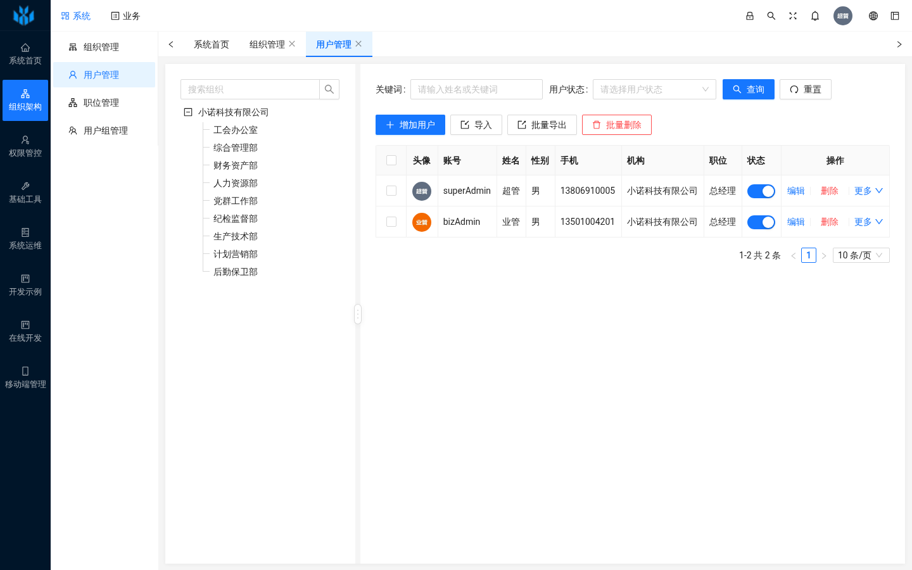The width and height of the screenshot is (912, 570).
Task: Open the 10 条/页 page size dropdown
Action: pos(861,255)
